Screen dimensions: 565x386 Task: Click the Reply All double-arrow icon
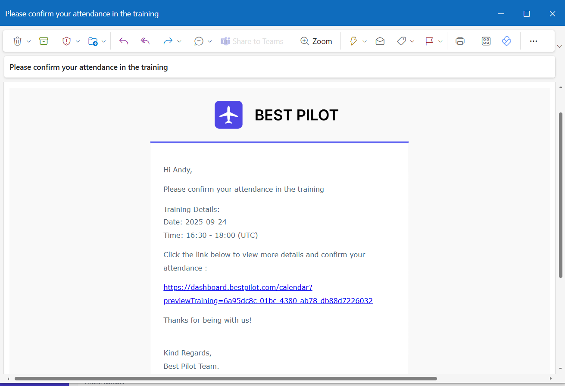click(x=145, y=41)
